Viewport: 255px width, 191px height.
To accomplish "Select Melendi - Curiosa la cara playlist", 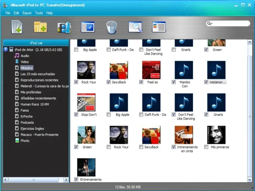I will coord(45,86).
